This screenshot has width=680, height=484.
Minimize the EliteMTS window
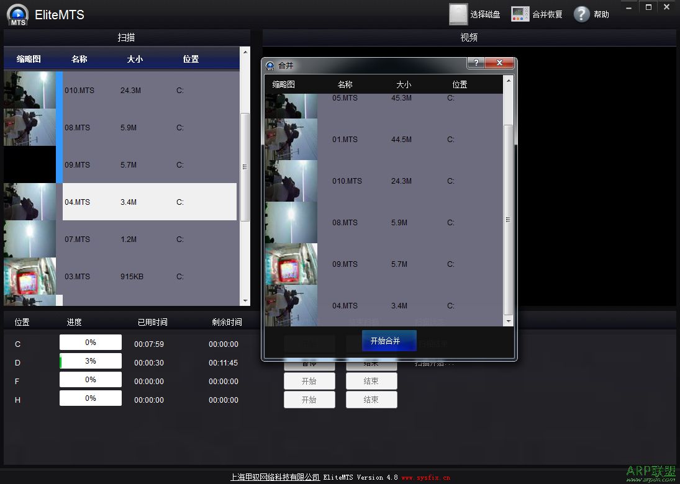click(x=629, y=7)
